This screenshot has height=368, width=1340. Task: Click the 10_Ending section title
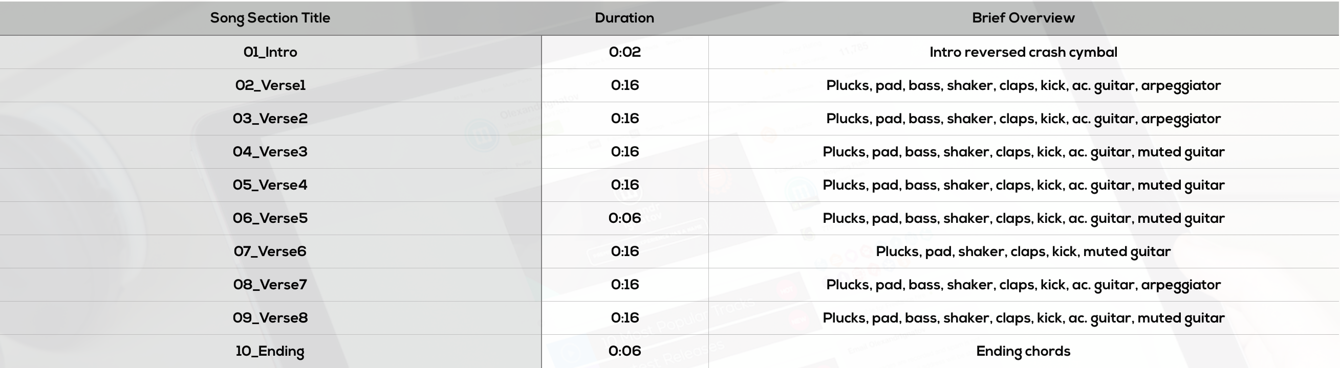(x=270, y=351)
